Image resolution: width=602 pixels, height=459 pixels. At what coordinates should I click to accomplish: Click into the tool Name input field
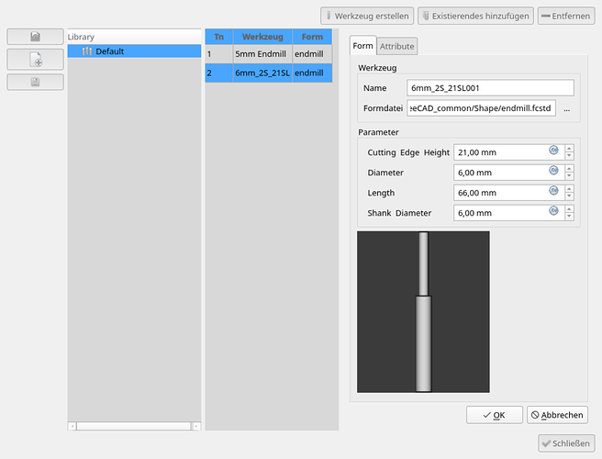click(x=490, y=88)
